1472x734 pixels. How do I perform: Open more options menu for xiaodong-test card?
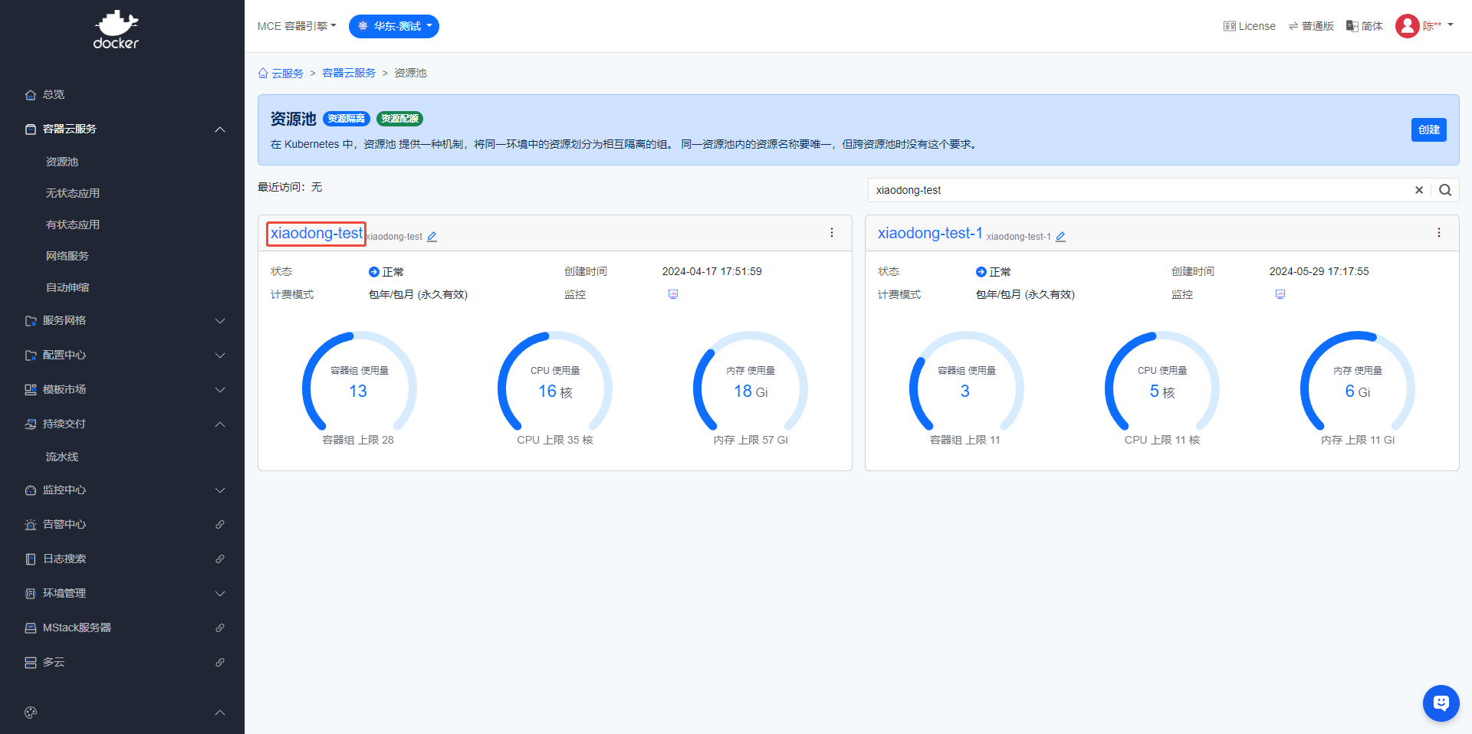pos(832,233)
